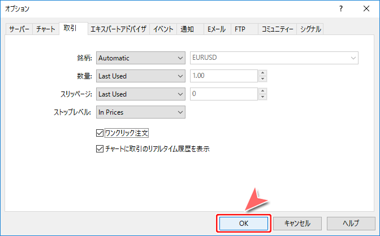The width and height of the screenshot is (380, 236).
Task: Increase slippage with the up spinner arrow
Action: (263, 91)
